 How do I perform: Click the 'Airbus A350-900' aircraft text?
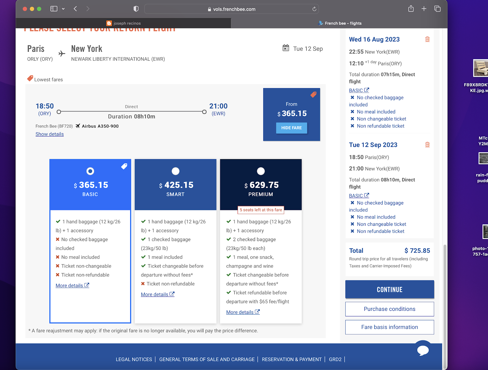click(x=100, y=126)
